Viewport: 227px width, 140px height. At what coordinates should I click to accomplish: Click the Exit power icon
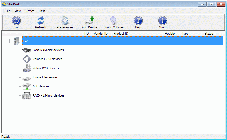coord(16,20)
